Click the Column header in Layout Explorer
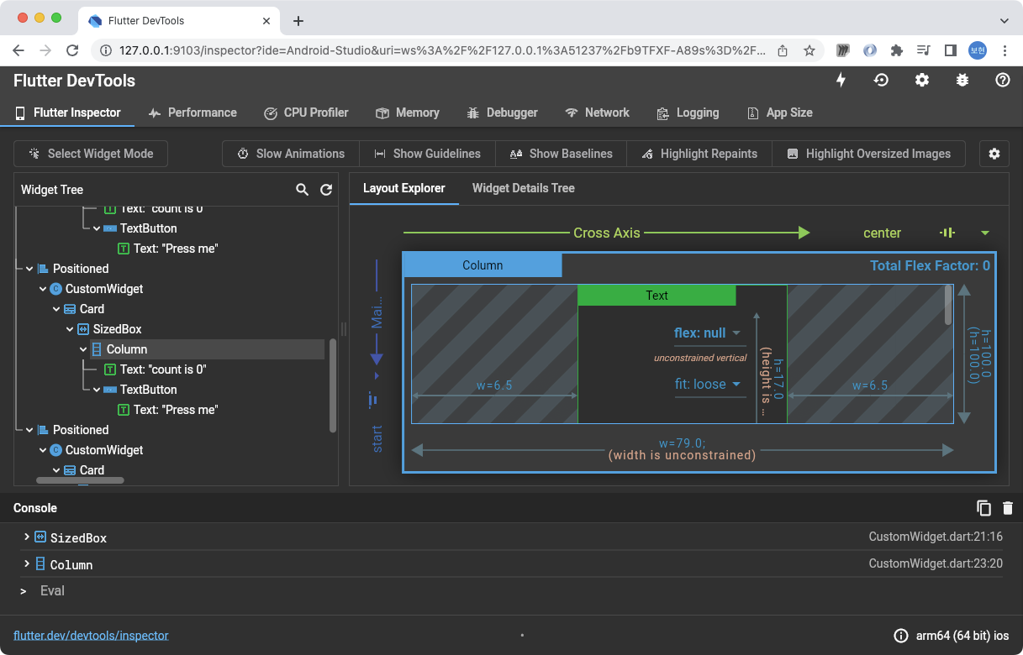 [x=482, y=265]
